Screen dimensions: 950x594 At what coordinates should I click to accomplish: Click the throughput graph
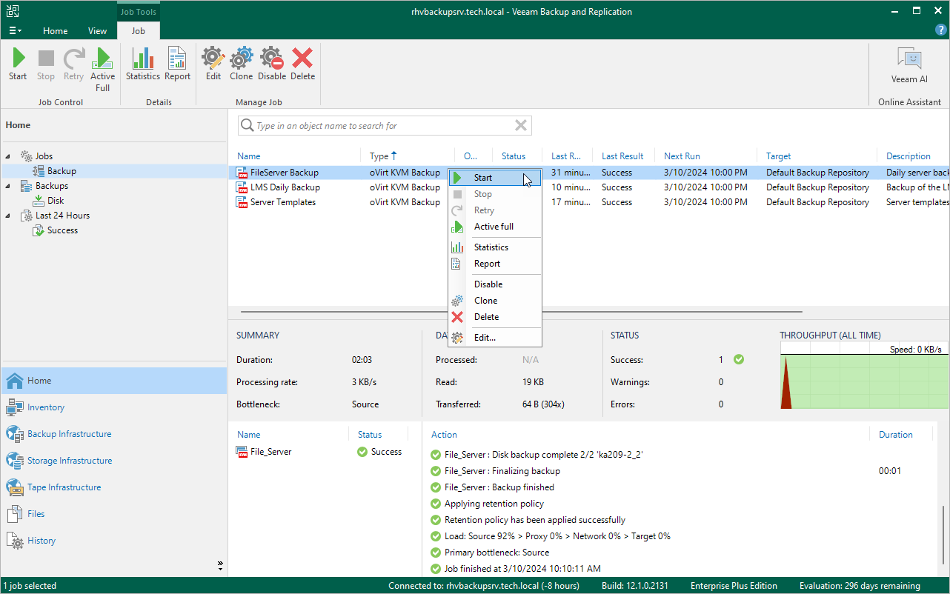[x=864, y=376]
